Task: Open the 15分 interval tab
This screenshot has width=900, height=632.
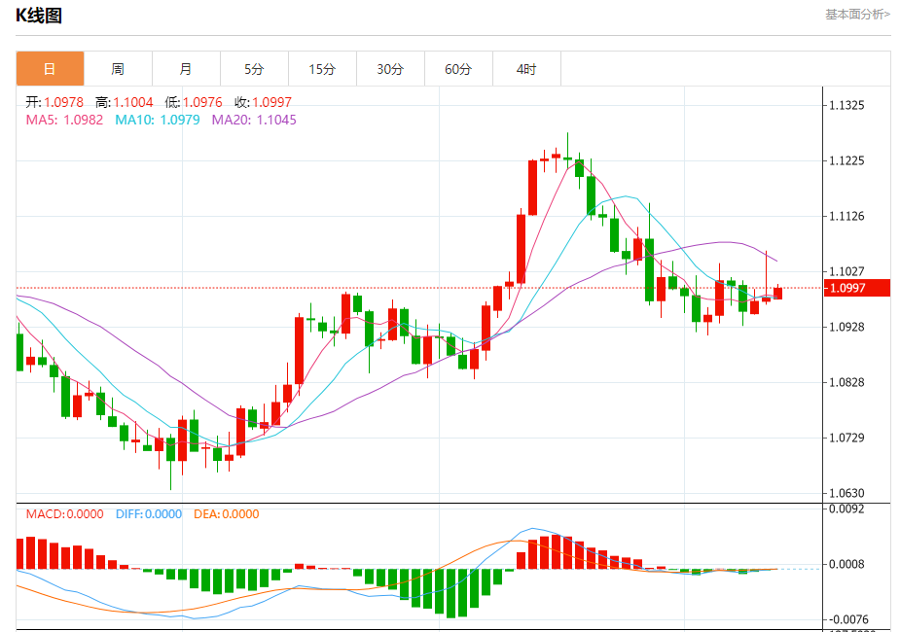Action: point(323,69)
